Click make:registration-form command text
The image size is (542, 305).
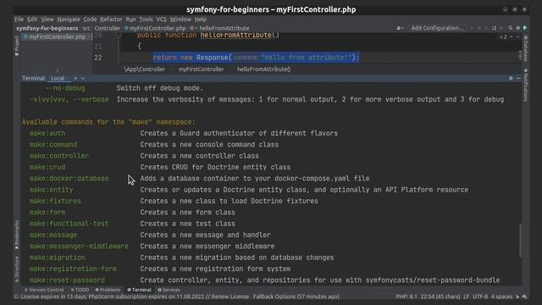point(73,269)
